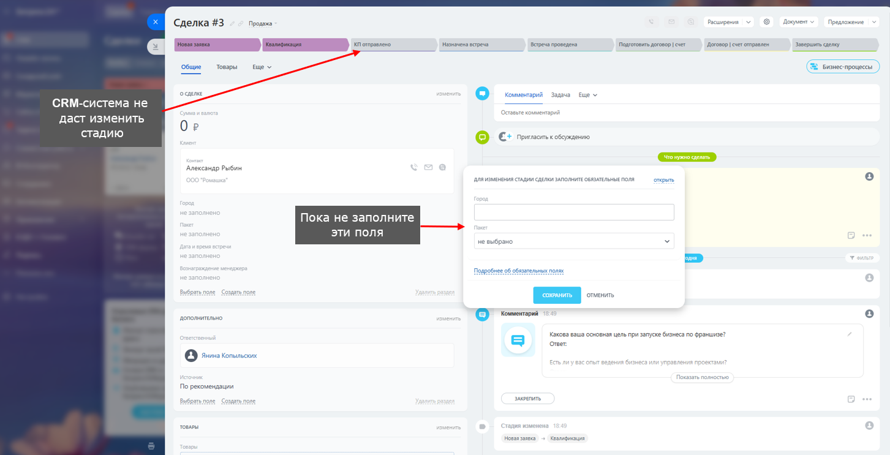Click the pencil edit icon in comment box

849,334
